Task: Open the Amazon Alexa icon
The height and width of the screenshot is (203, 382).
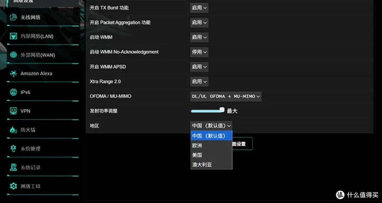Action: click(13, 73)
